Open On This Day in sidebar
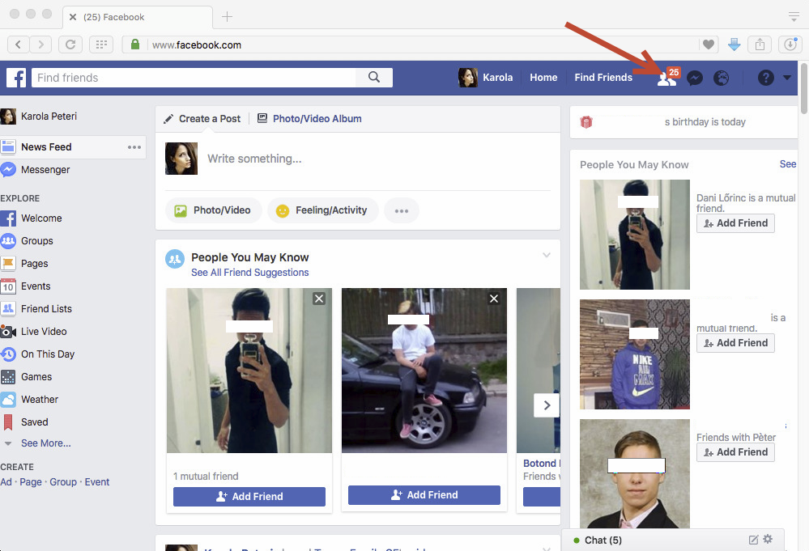 tap(38, 354)
